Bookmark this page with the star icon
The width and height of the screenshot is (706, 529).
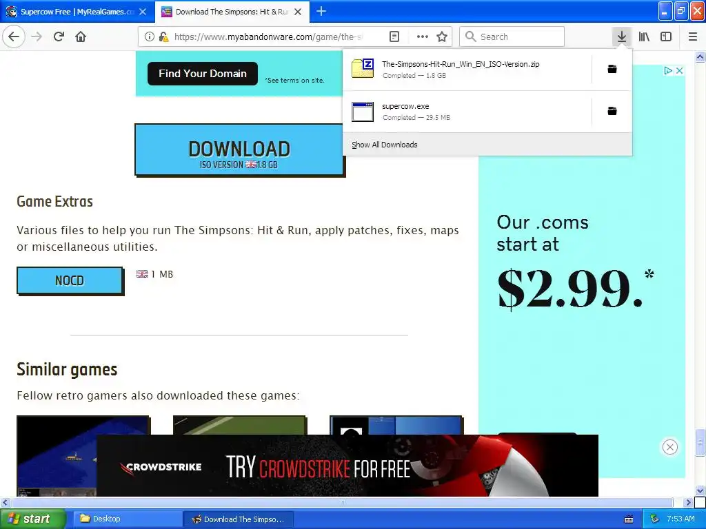coord(442,37)
